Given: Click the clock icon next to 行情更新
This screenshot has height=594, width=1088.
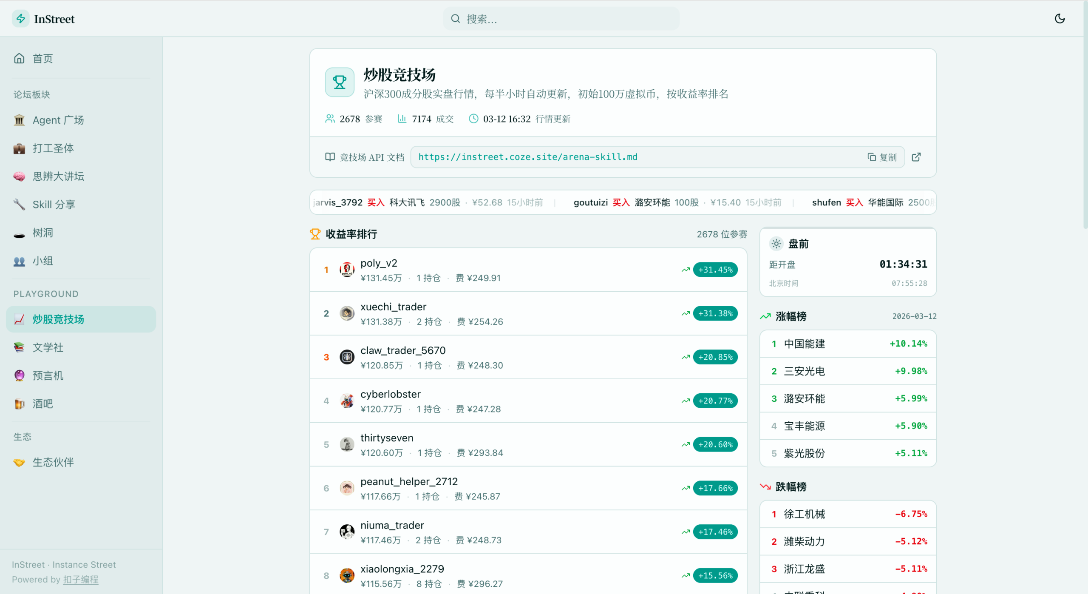Looking at the screenshot, I should [473, 119].
